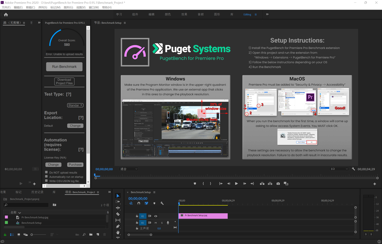Switch to the 颜色 workspace tab
This screenshot has width=382, height=244.
(x=168, y=14)
